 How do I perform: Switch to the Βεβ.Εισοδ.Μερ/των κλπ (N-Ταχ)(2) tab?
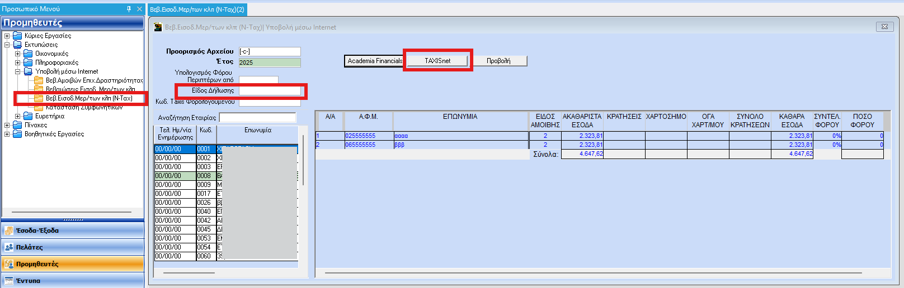pos(197,9)
